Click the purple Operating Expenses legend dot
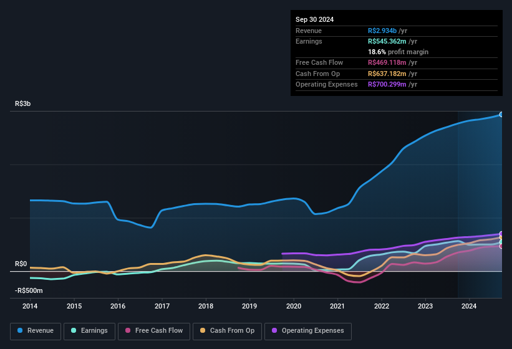The height and width of the screenshot is (349, 512). click(x=274, y=330)
